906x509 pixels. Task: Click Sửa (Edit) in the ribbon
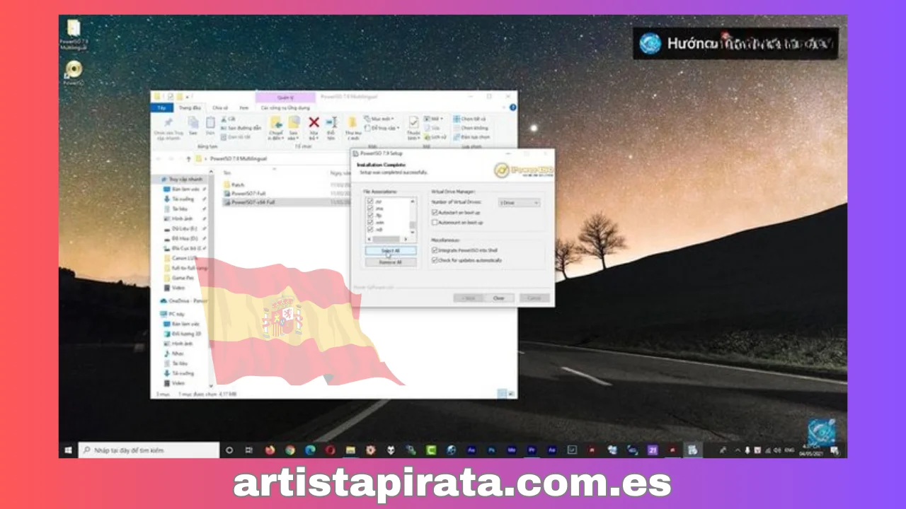(x=433, y=128)
